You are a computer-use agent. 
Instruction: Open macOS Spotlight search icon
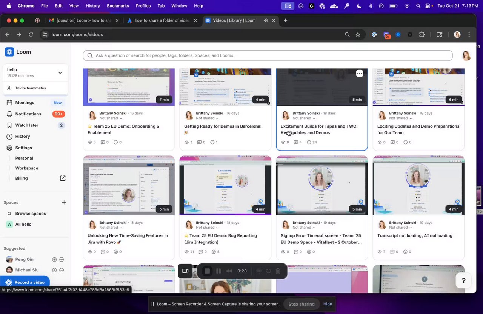point(418,6)
